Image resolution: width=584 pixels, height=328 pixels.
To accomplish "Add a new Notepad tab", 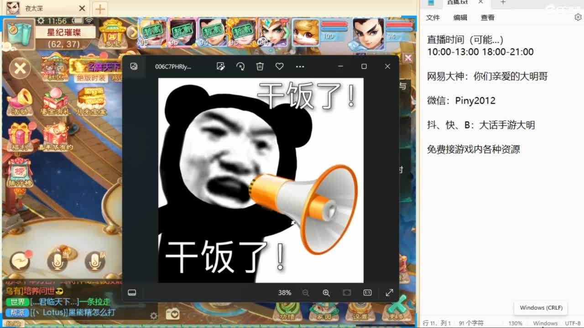I will click(503, 2).
